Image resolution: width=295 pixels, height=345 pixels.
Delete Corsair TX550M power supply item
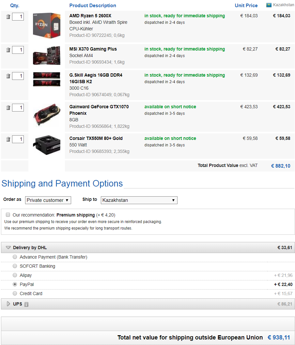[8, 139]
